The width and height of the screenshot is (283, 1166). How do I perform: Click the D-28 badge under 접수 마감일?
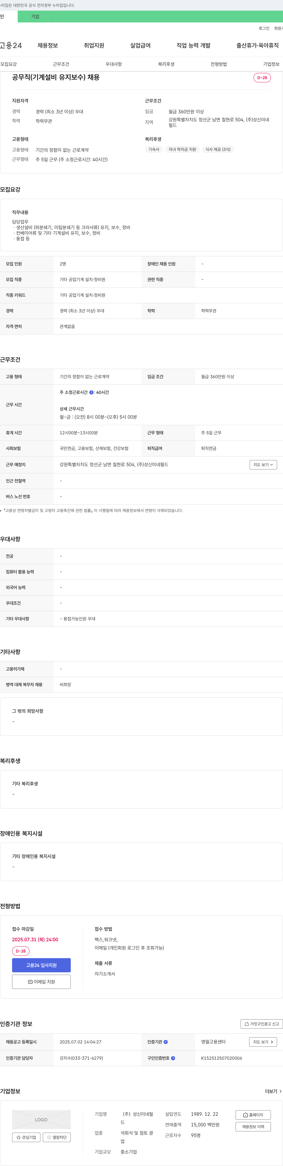coord(21,951)
